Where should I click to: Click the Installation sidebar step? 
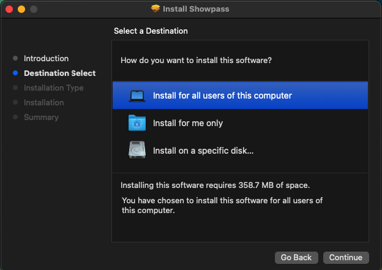click(44, 103)
